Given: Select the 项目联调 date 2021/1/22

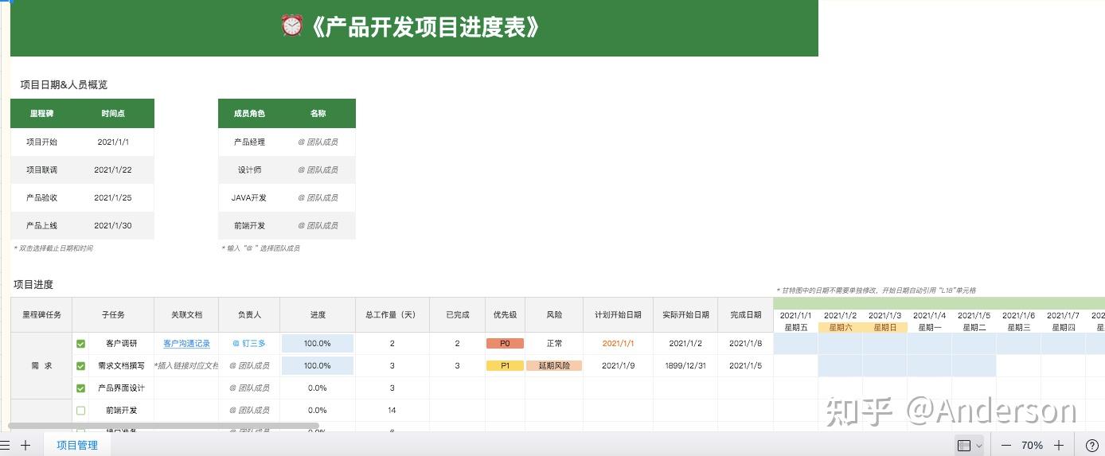Looking at the screenshot, I should click(x=113, y=170).
